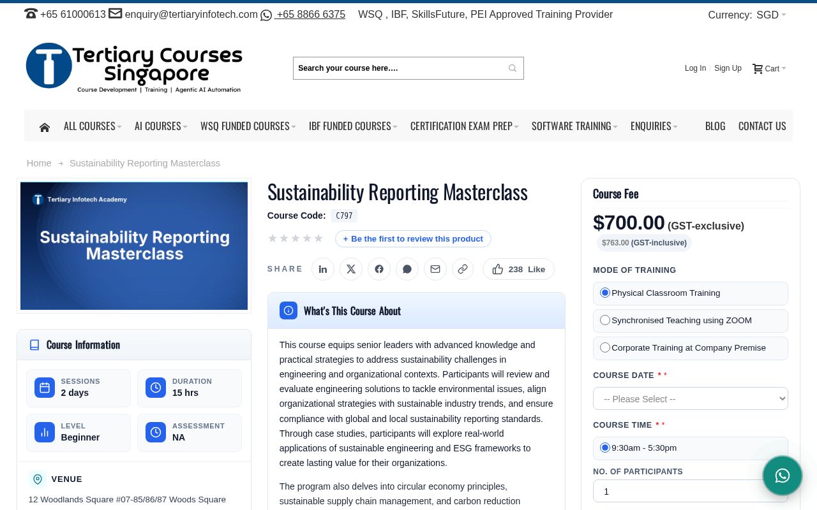Viewport: 817px width, 510px height.
Task: Open the floating WhatsApp chat button
Action: [x=783, y=476]
